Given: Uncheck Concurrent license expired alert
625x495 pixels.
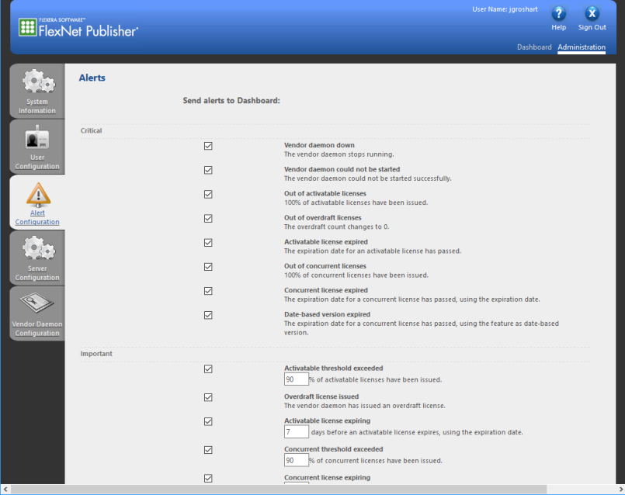Looking at the screenshot, I should pos(208,291).
